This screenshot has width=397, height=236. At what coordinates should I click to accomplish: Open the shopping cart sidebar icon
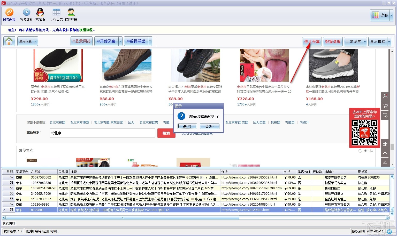(385, 106)
